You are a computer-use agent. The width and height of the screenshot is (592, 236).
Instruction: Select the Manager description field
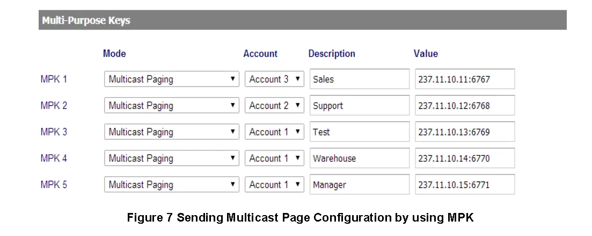tap(359, 185)
